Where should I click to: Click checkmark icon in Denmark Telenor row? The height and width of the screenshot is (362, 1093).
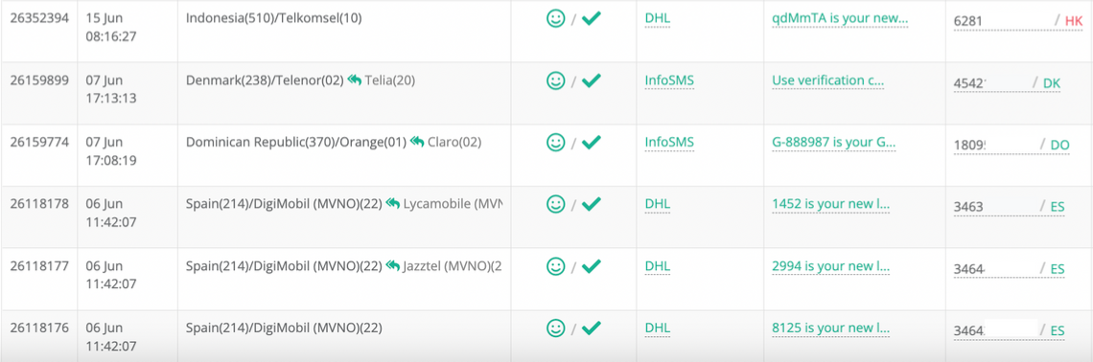[592, 80]
